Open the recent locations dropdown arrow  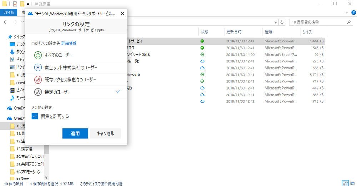coord(22,22)
